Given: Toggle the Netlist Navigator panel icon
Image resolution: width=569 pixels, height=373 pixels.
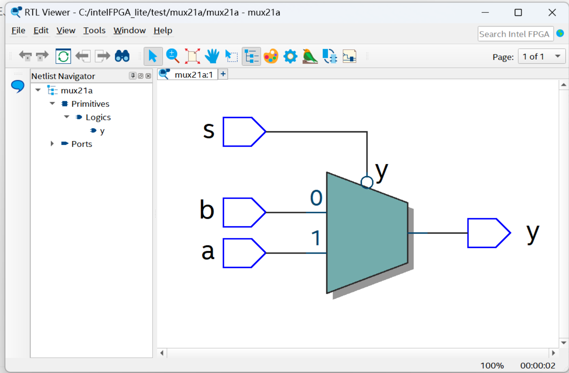Looking at the screenshot, I should pyautogui.click(x=251, y=56).
